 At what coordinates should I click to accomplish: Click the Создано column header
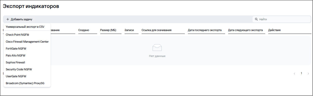tap(84, 30)
